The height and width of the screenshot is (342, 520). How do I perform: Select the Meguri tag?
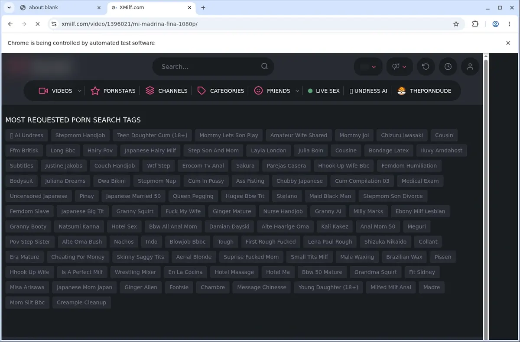point(417,226)
